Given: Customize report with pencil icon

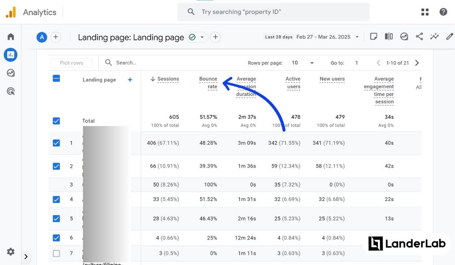Looking at the screenshot, I should (x=450, y=37).
